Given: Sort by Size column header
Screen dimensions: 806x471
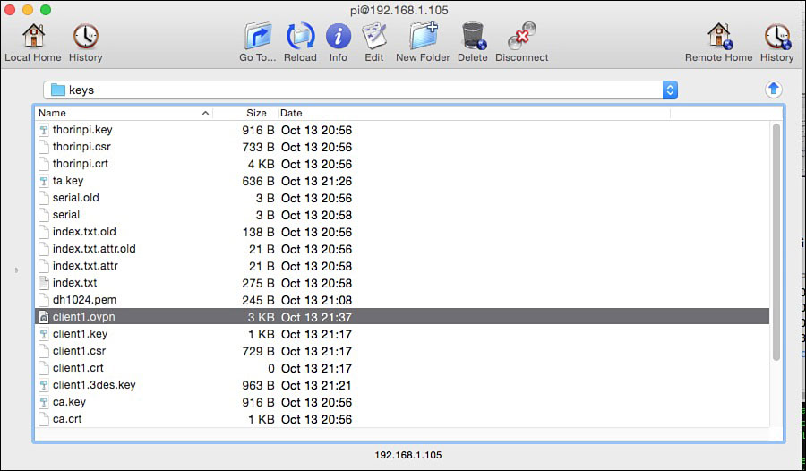Looking at the screenshot, I should pyautogui.click(x=245, y=113).
